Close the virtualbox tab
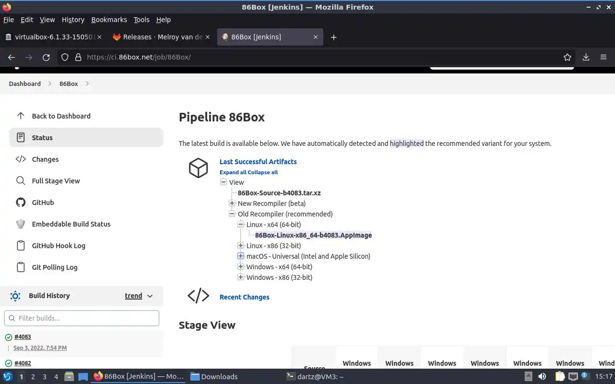 100,37
